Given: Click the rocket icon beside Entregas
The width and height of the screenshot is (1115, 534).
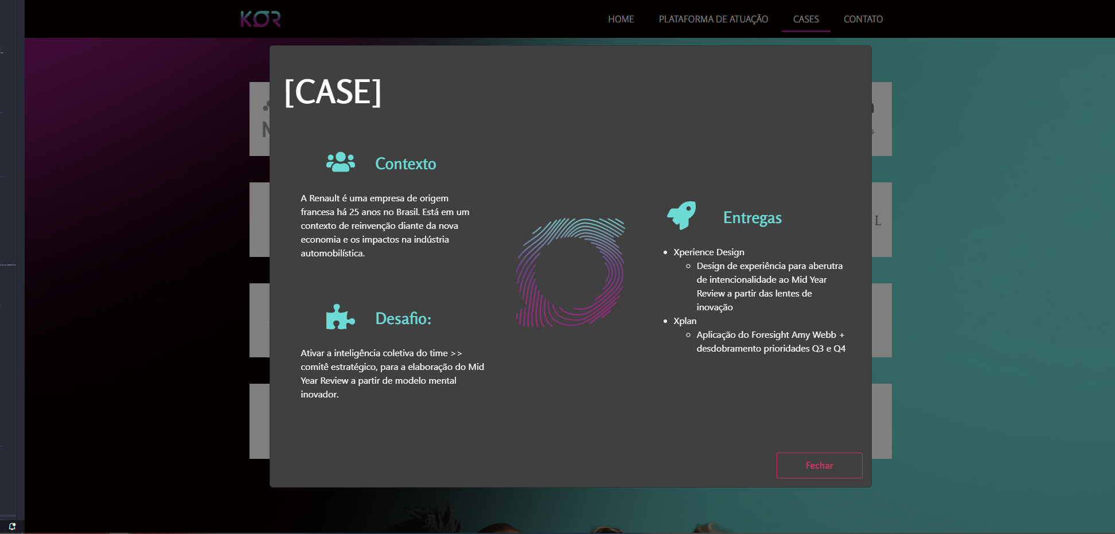Looking at the screenshot, I should coord(681,216).
